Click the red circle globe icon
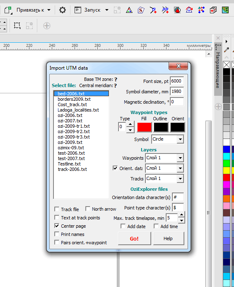Screen dimensions: 234x287 coord(177,10)
